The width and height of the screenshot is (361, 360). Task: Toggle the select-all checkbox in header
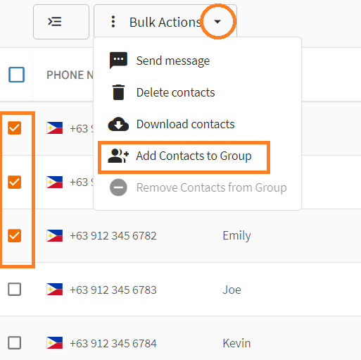click(16, 75)
